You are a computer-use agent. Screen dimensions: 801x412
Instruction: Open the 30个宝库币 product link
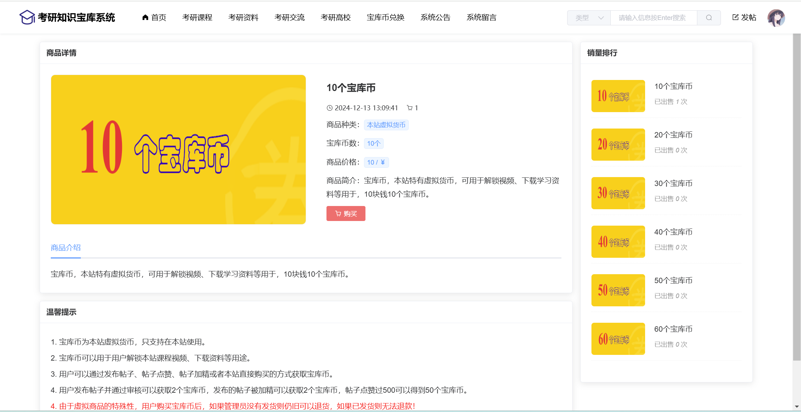673,184
